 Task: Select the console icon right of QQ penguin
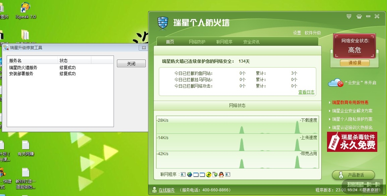coord(228,175)
